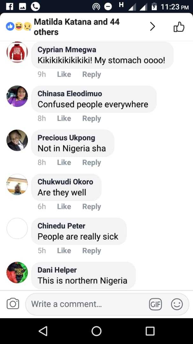Like Precious Ukpong's comment
Viewport: 193px width, 344px height.
click(x=64, y=162)
